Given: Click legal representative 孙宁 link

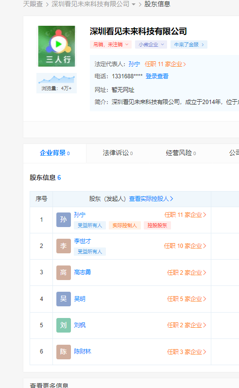Looking at the screenshot, I should 134,64.
